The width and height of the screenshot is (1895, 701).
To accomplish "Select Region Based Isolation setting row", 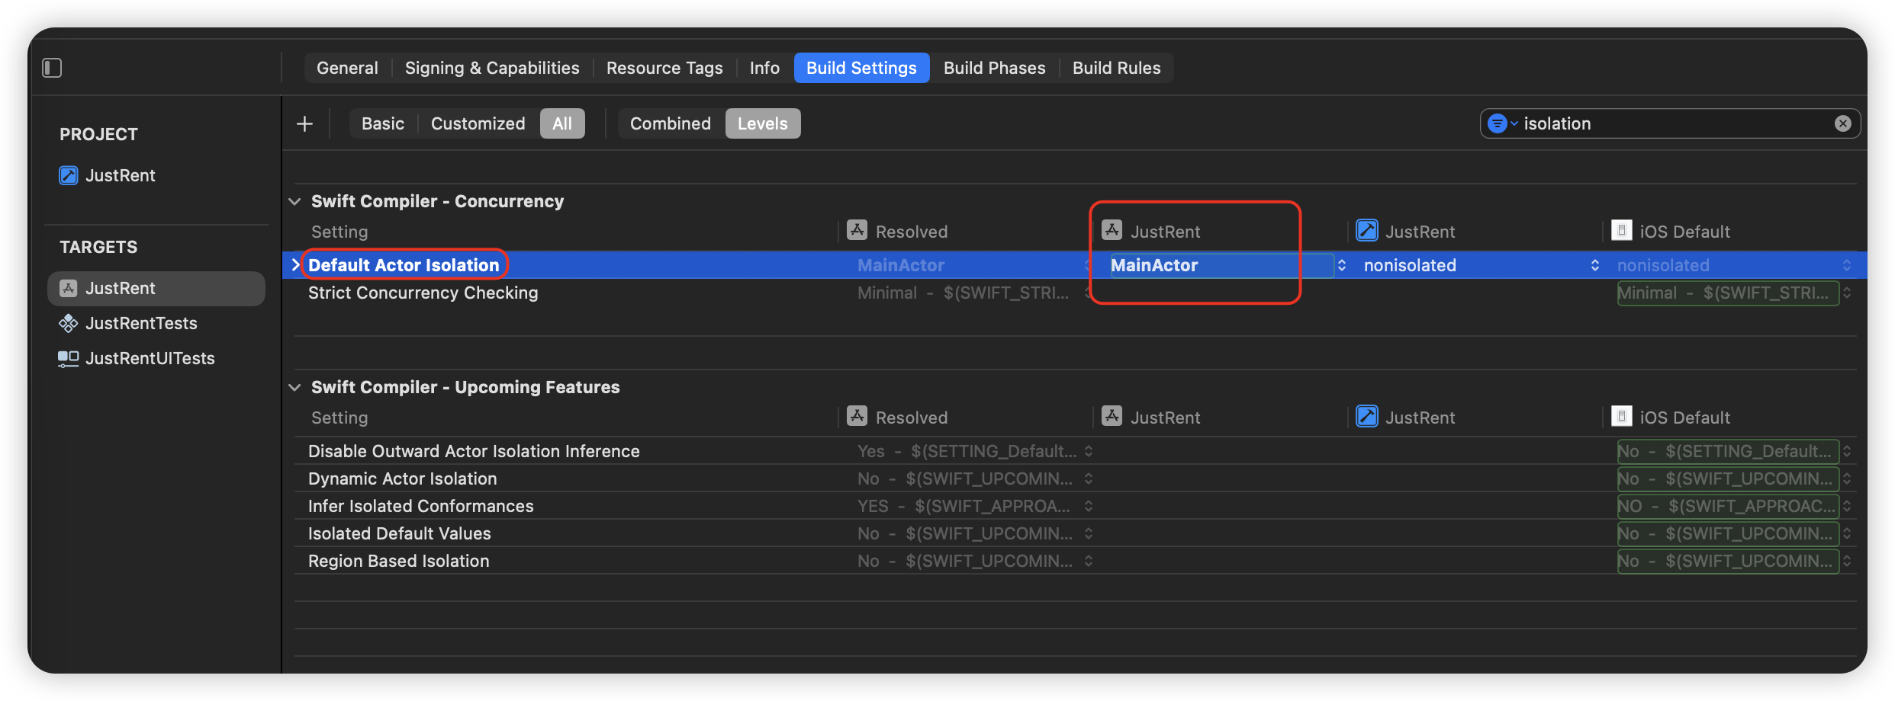I will (x=398, y=561).
